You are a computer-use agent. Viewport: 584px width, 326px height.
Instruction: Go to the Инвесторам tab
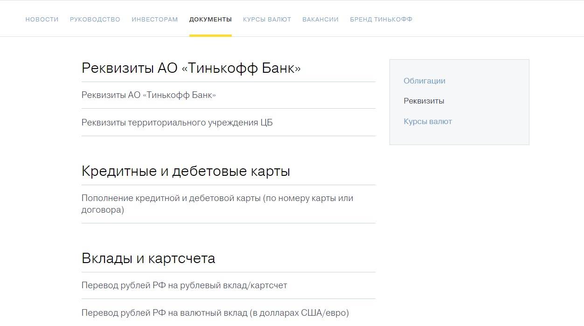tap(154, 20)
